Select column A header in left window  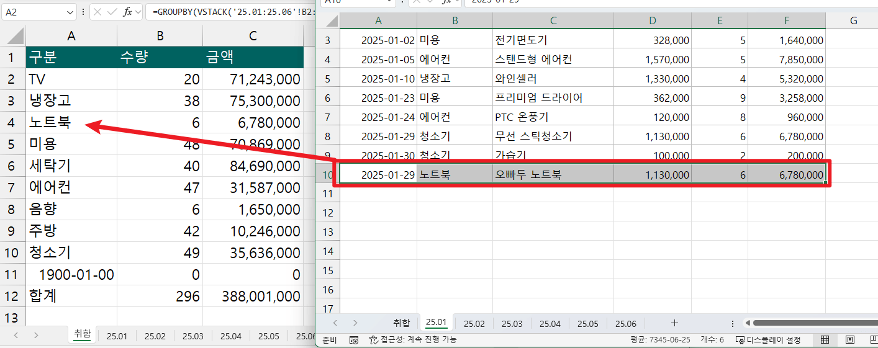tap(71, 36)
